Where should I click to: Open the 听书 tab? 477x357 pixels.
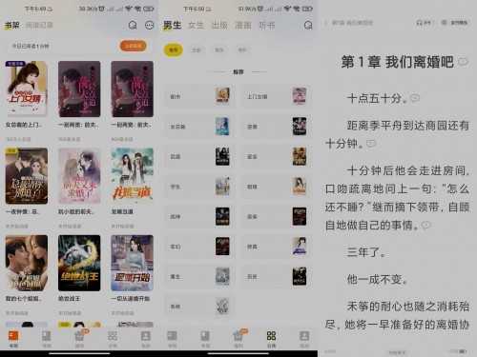266,25
